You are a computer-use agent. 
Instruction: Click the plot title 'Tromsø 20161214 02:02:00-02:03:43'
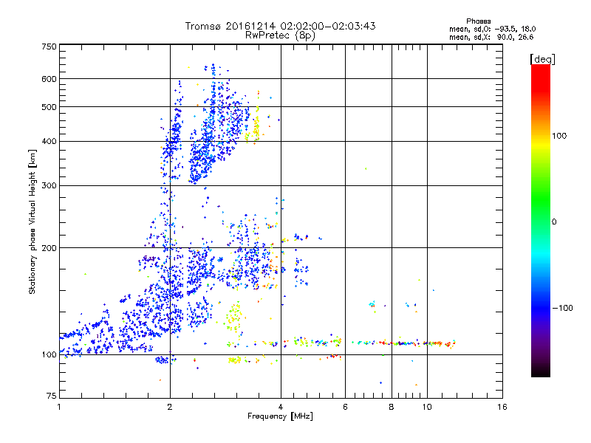[x=280, y=26]
